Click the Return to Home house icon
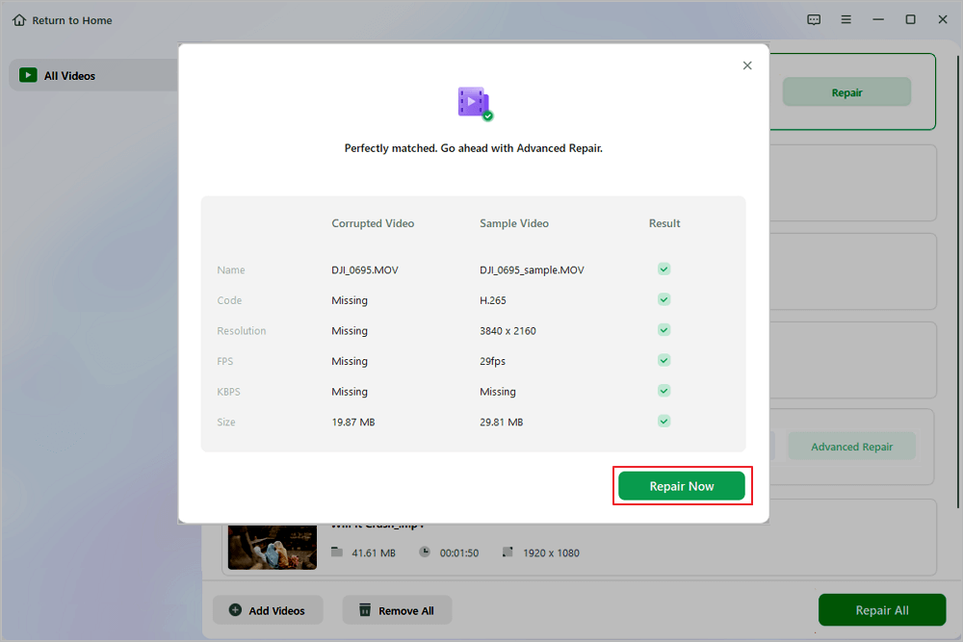This screenshot has width=963, height=642. point(19,20)
